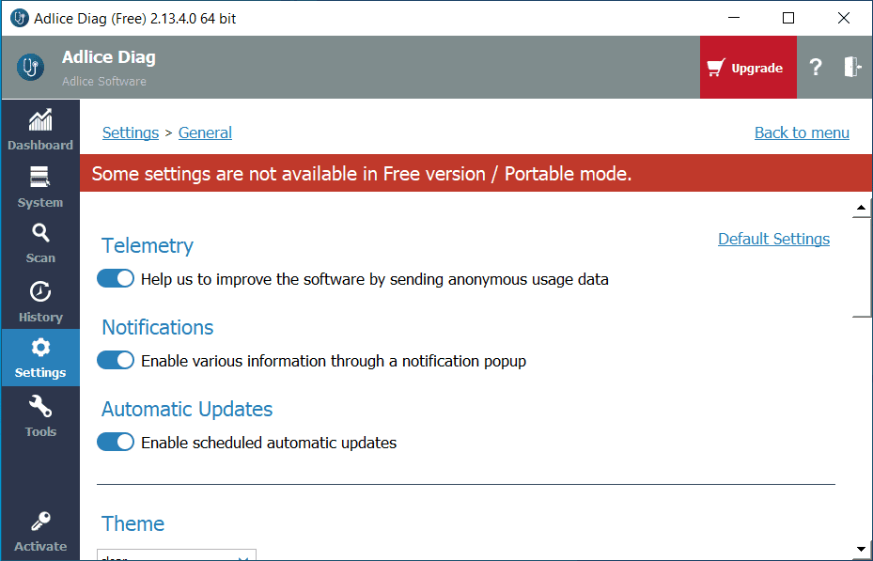
Task: Click the exit door icon
Action: [851, 67]
